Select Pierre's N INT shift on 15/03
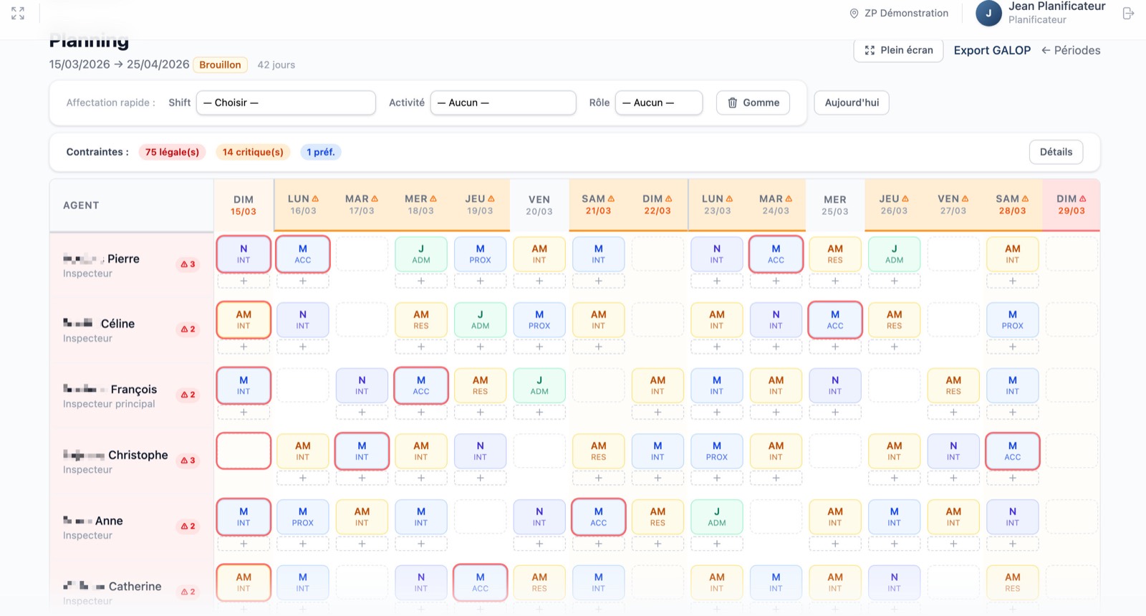The width and height of the screenshot is (1146, 616). 244,254
